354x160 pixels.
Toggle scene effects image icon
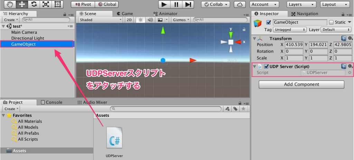[x=160, y=20]
